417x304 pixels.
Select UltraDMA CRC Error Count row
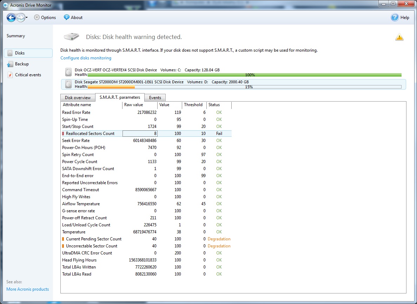146,253
